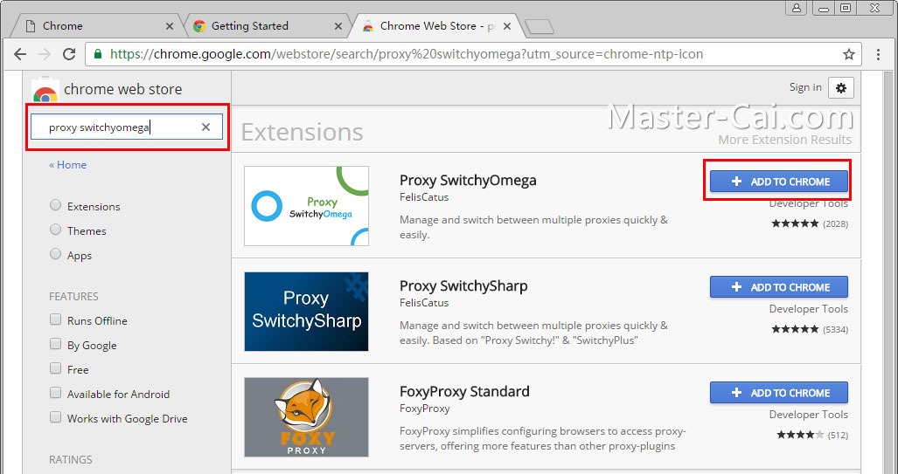Select the Apps radio button
The width and height of the screenshot is (898, 474).
(x=56, y=254)
